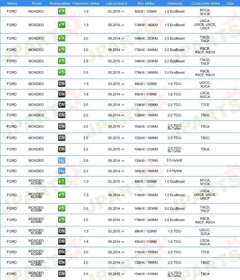Image resolution: width=240 pixels, height=280 pixels.
Task: Click petrol icon, Mondeo Kombi 1.5 118kW row
Action: [x=62, y=195]
